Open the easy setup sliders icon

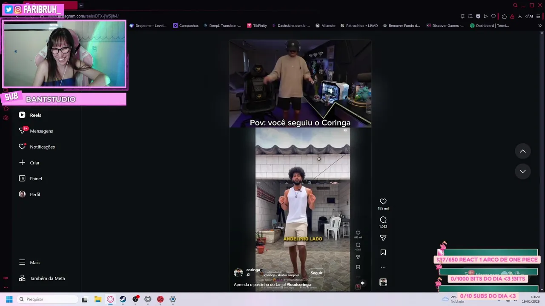[x=538, y=16]
